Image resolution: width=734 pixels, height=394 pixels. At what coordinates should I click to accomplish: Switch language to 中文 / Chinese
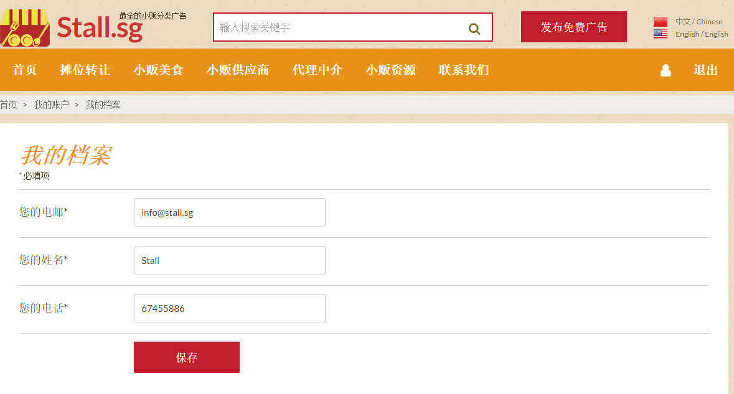coord(699,22)
